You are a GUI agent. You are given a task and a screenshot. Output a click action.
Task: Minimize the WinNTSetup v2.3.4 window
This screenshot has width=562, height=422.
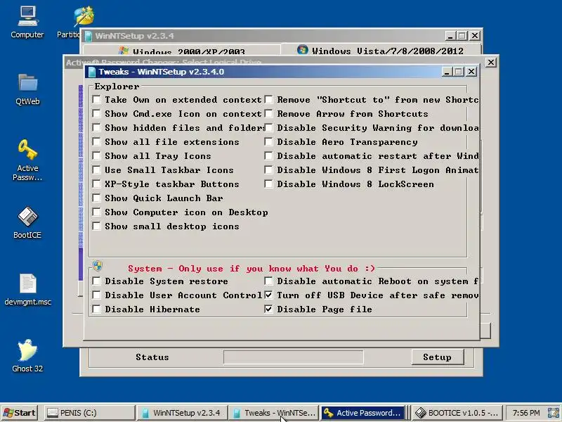coord(450,36)
